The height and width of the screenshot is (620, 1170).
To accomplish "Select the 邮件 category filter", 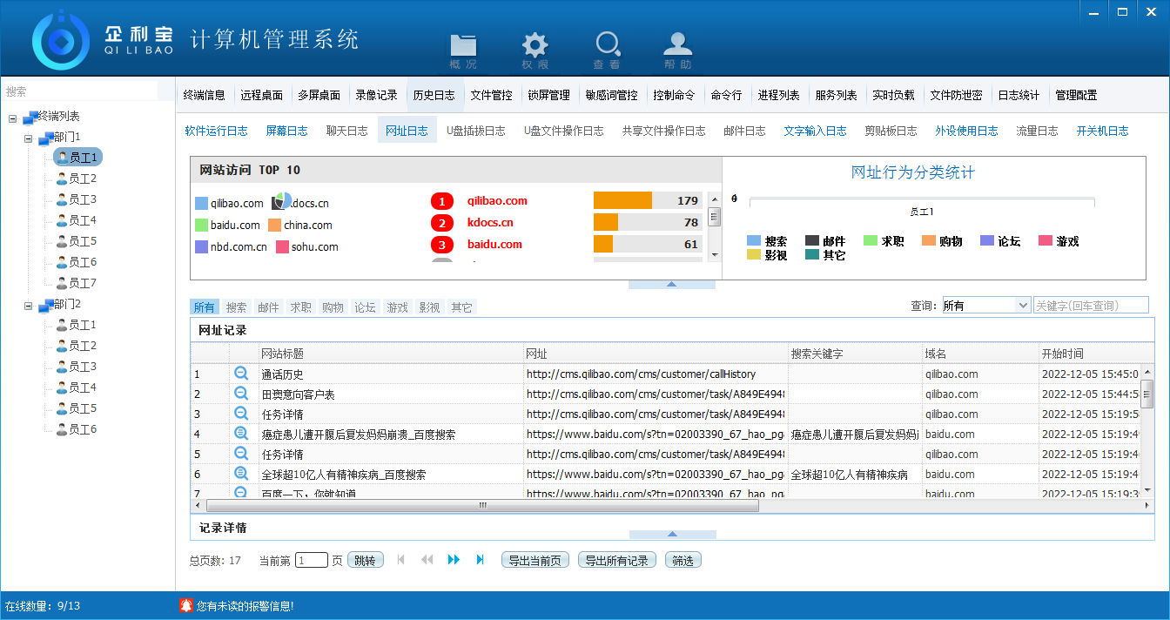I will [x=268, y=307].
